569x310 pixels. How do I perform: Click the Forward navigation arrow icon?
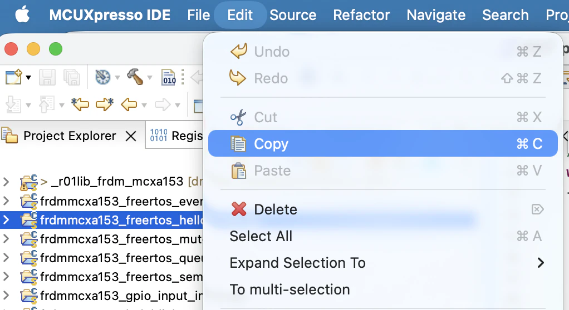coord(162,104)
